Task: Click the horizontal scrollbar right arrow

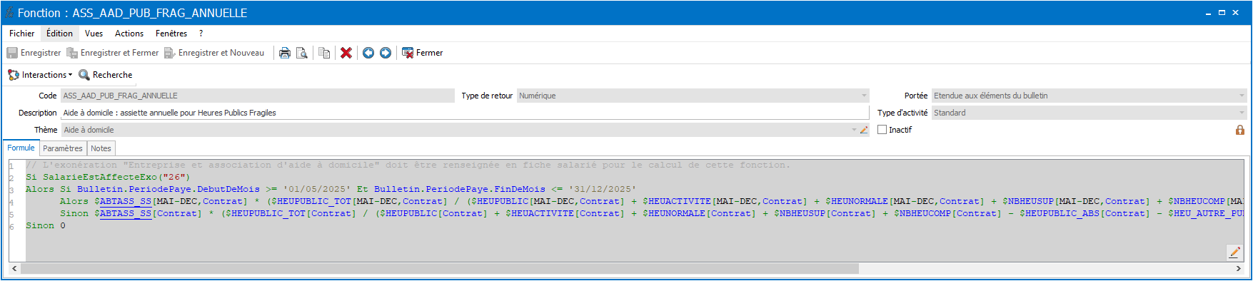Action: 1239,269
